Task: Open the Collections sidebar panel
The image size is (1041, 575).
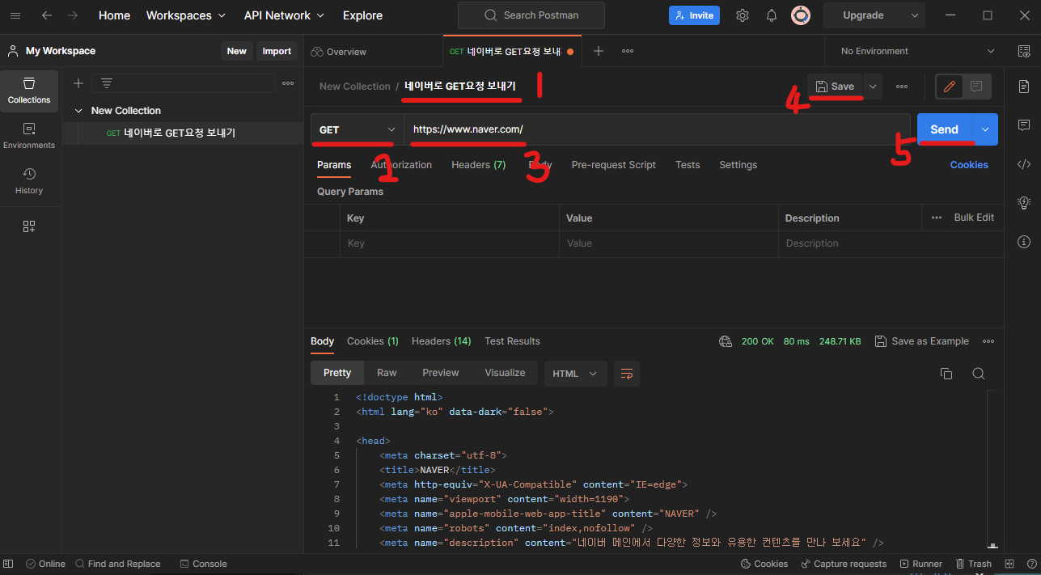Action: coord(29,91)
